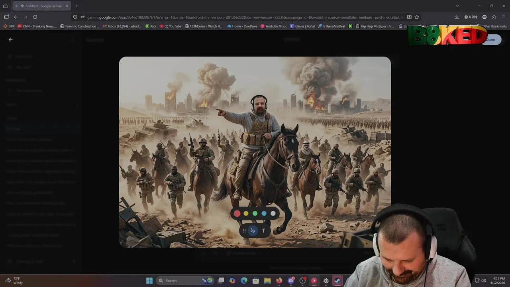Open Forensic Construction bookmark

click(x=80, y=26)
